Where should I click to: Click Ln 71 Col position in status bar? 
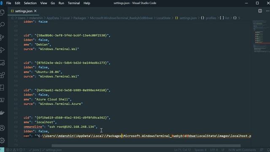(x=183, y=150)
